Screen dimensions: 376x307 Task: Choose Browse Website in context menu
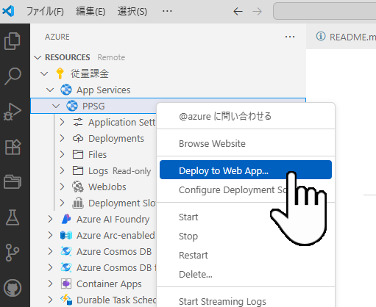tap(246, 143)
